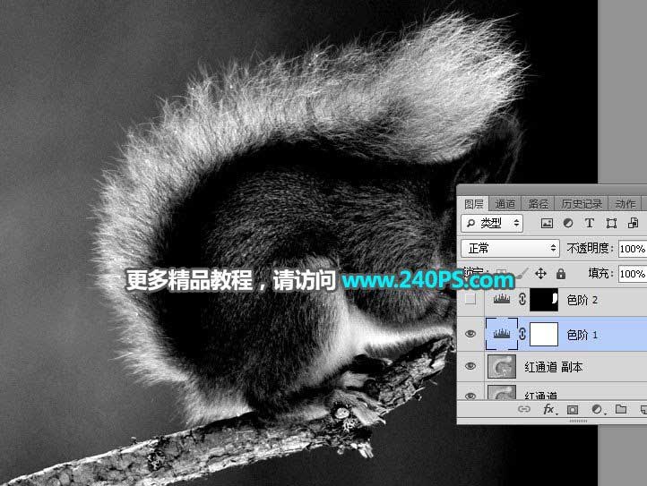Click the lock image pixels brush icon
Viewport: 647px width, 486px height.
[x=522, y=273]
